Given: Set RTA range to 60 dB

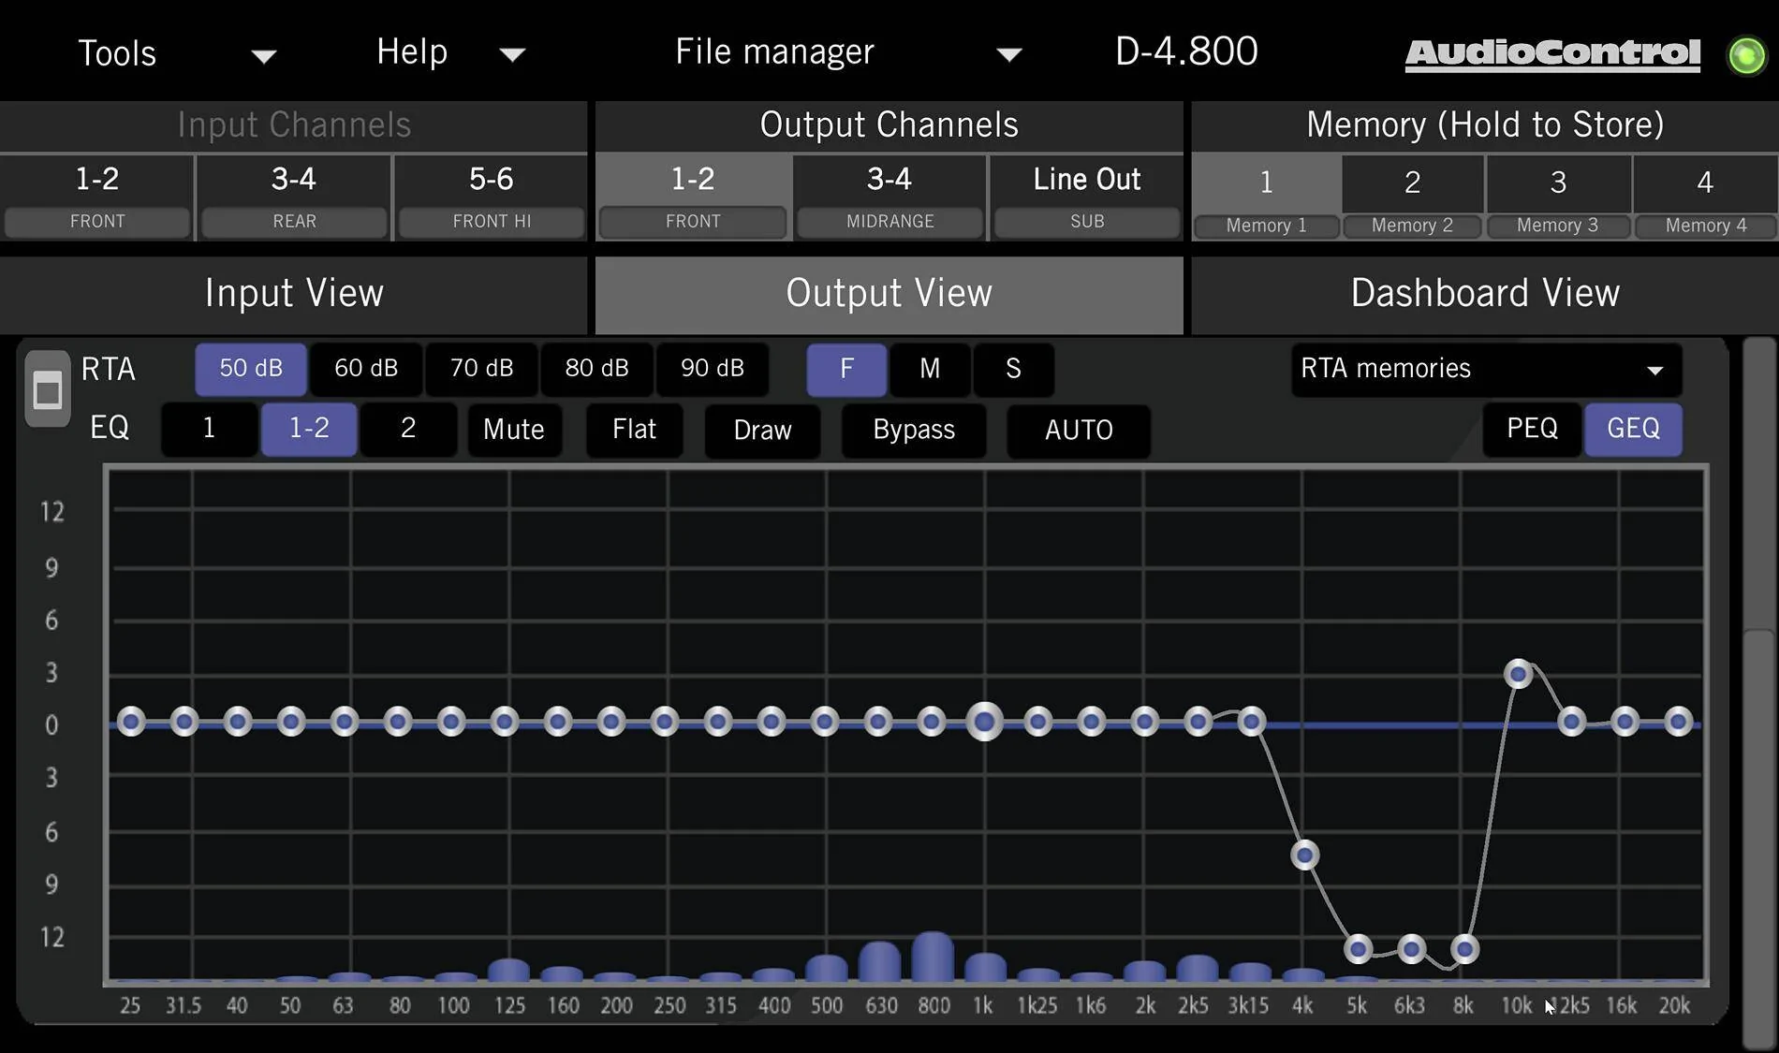Looking at the screenshot, I should pos(366,369).
